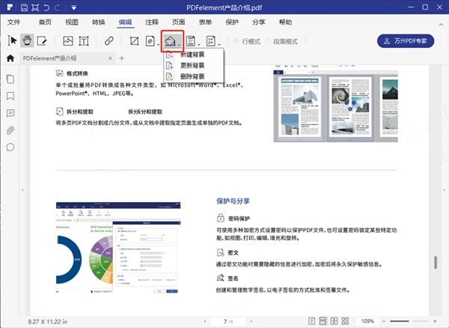Click the 万兴PDF专家 button
449x328 pixels.
click(x=405, y=40)
